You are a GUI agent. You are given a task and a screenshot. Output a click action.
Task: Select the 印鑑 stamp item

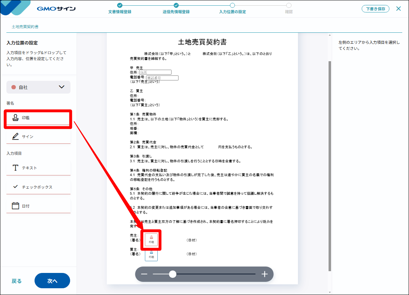pos(38,118)
